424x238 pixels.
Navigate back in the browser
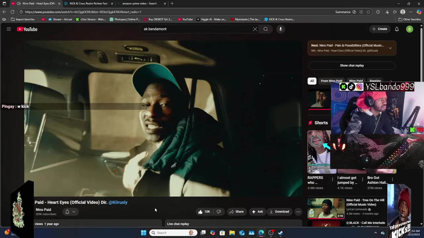[x=4, y=12]
